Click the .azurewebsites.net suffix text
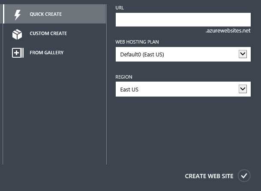 click(x=228, y=31)
